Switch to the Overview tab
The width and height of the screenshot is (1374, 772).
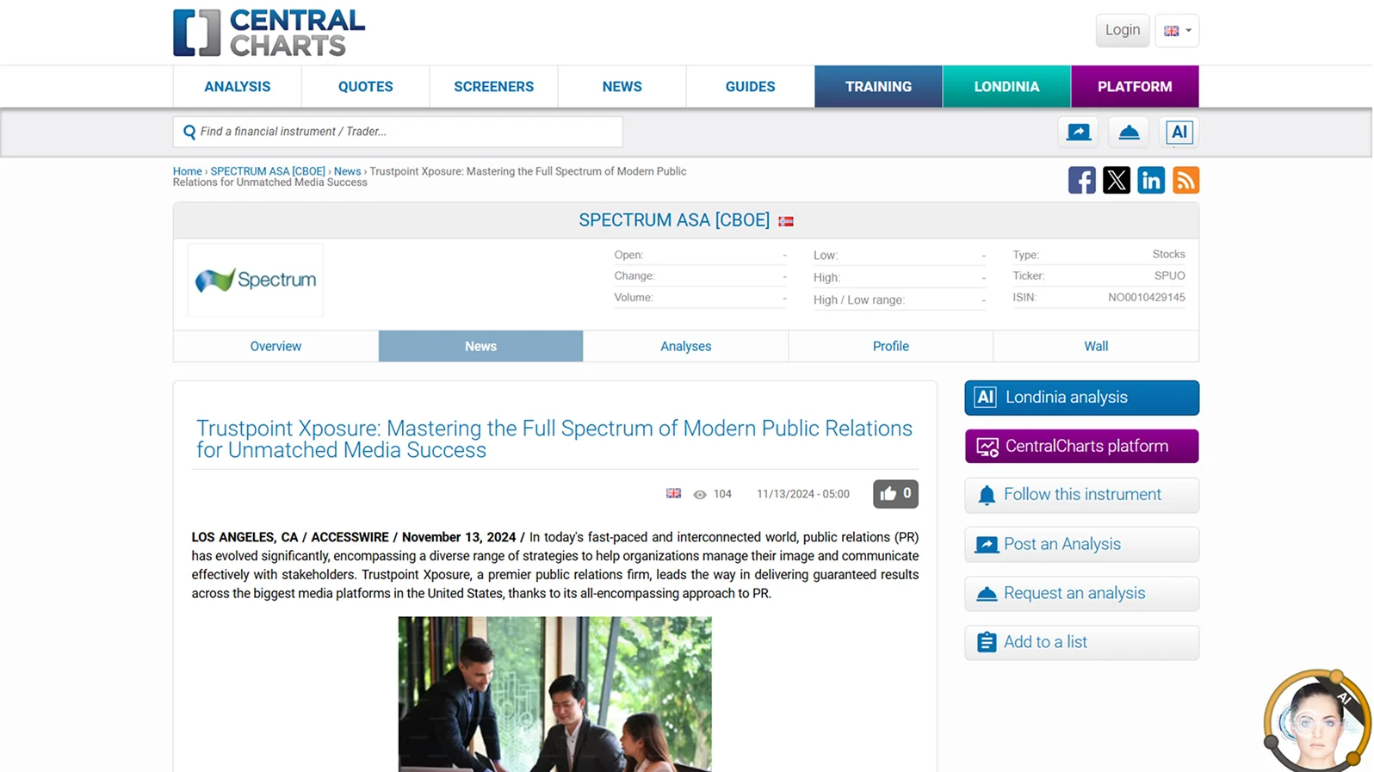pyautogui.click(x=275, y=347)
